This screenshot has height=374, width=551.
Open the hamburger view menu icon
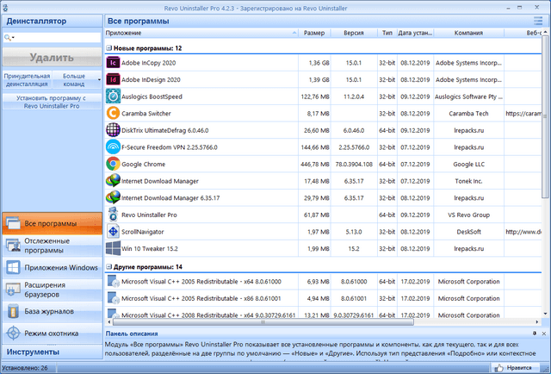538,19
